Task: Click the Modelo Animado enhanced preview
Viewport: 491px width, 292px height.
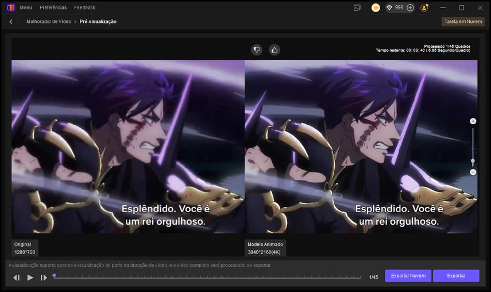Action: (x=361, y=147)
